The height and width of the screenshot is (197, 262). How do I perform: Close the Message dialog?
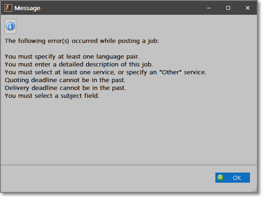click(x=248, y=8)
